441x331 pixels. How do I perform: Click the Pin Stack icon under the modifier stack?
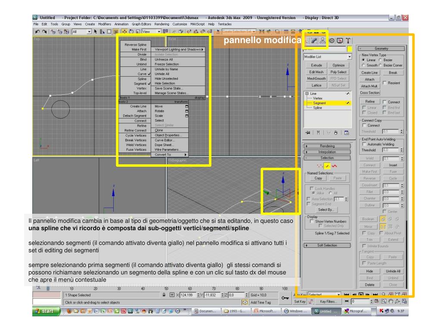point(308,133)
